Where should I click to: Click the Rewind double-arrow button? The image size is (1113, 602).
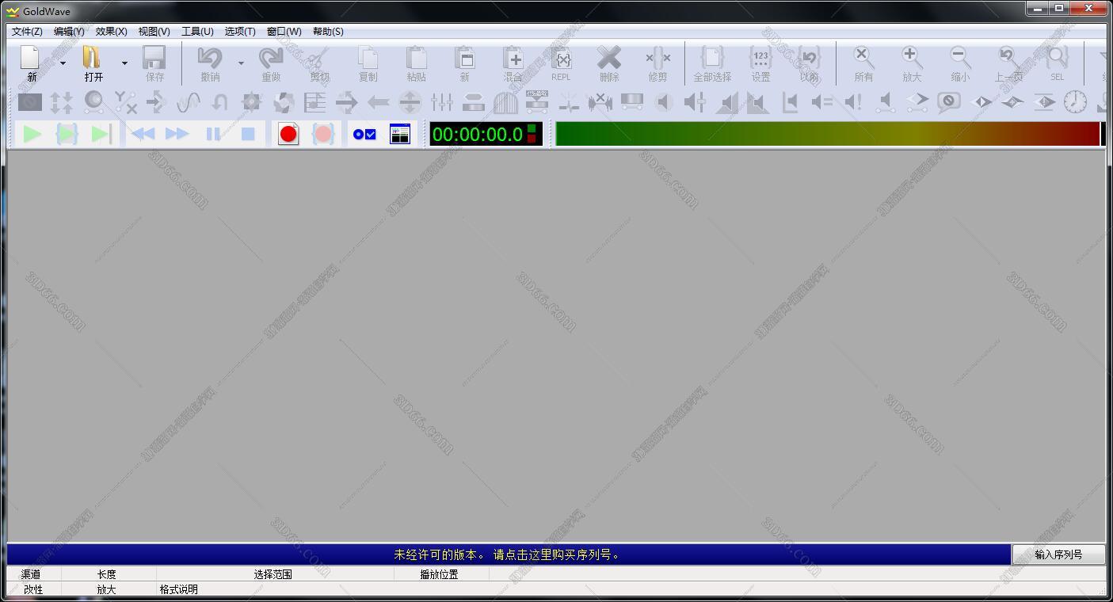tap(143, 134)
